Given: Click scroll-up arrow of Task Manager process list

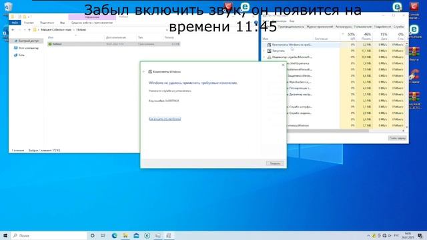Looking at the screenshot, I should click(407, 43).
